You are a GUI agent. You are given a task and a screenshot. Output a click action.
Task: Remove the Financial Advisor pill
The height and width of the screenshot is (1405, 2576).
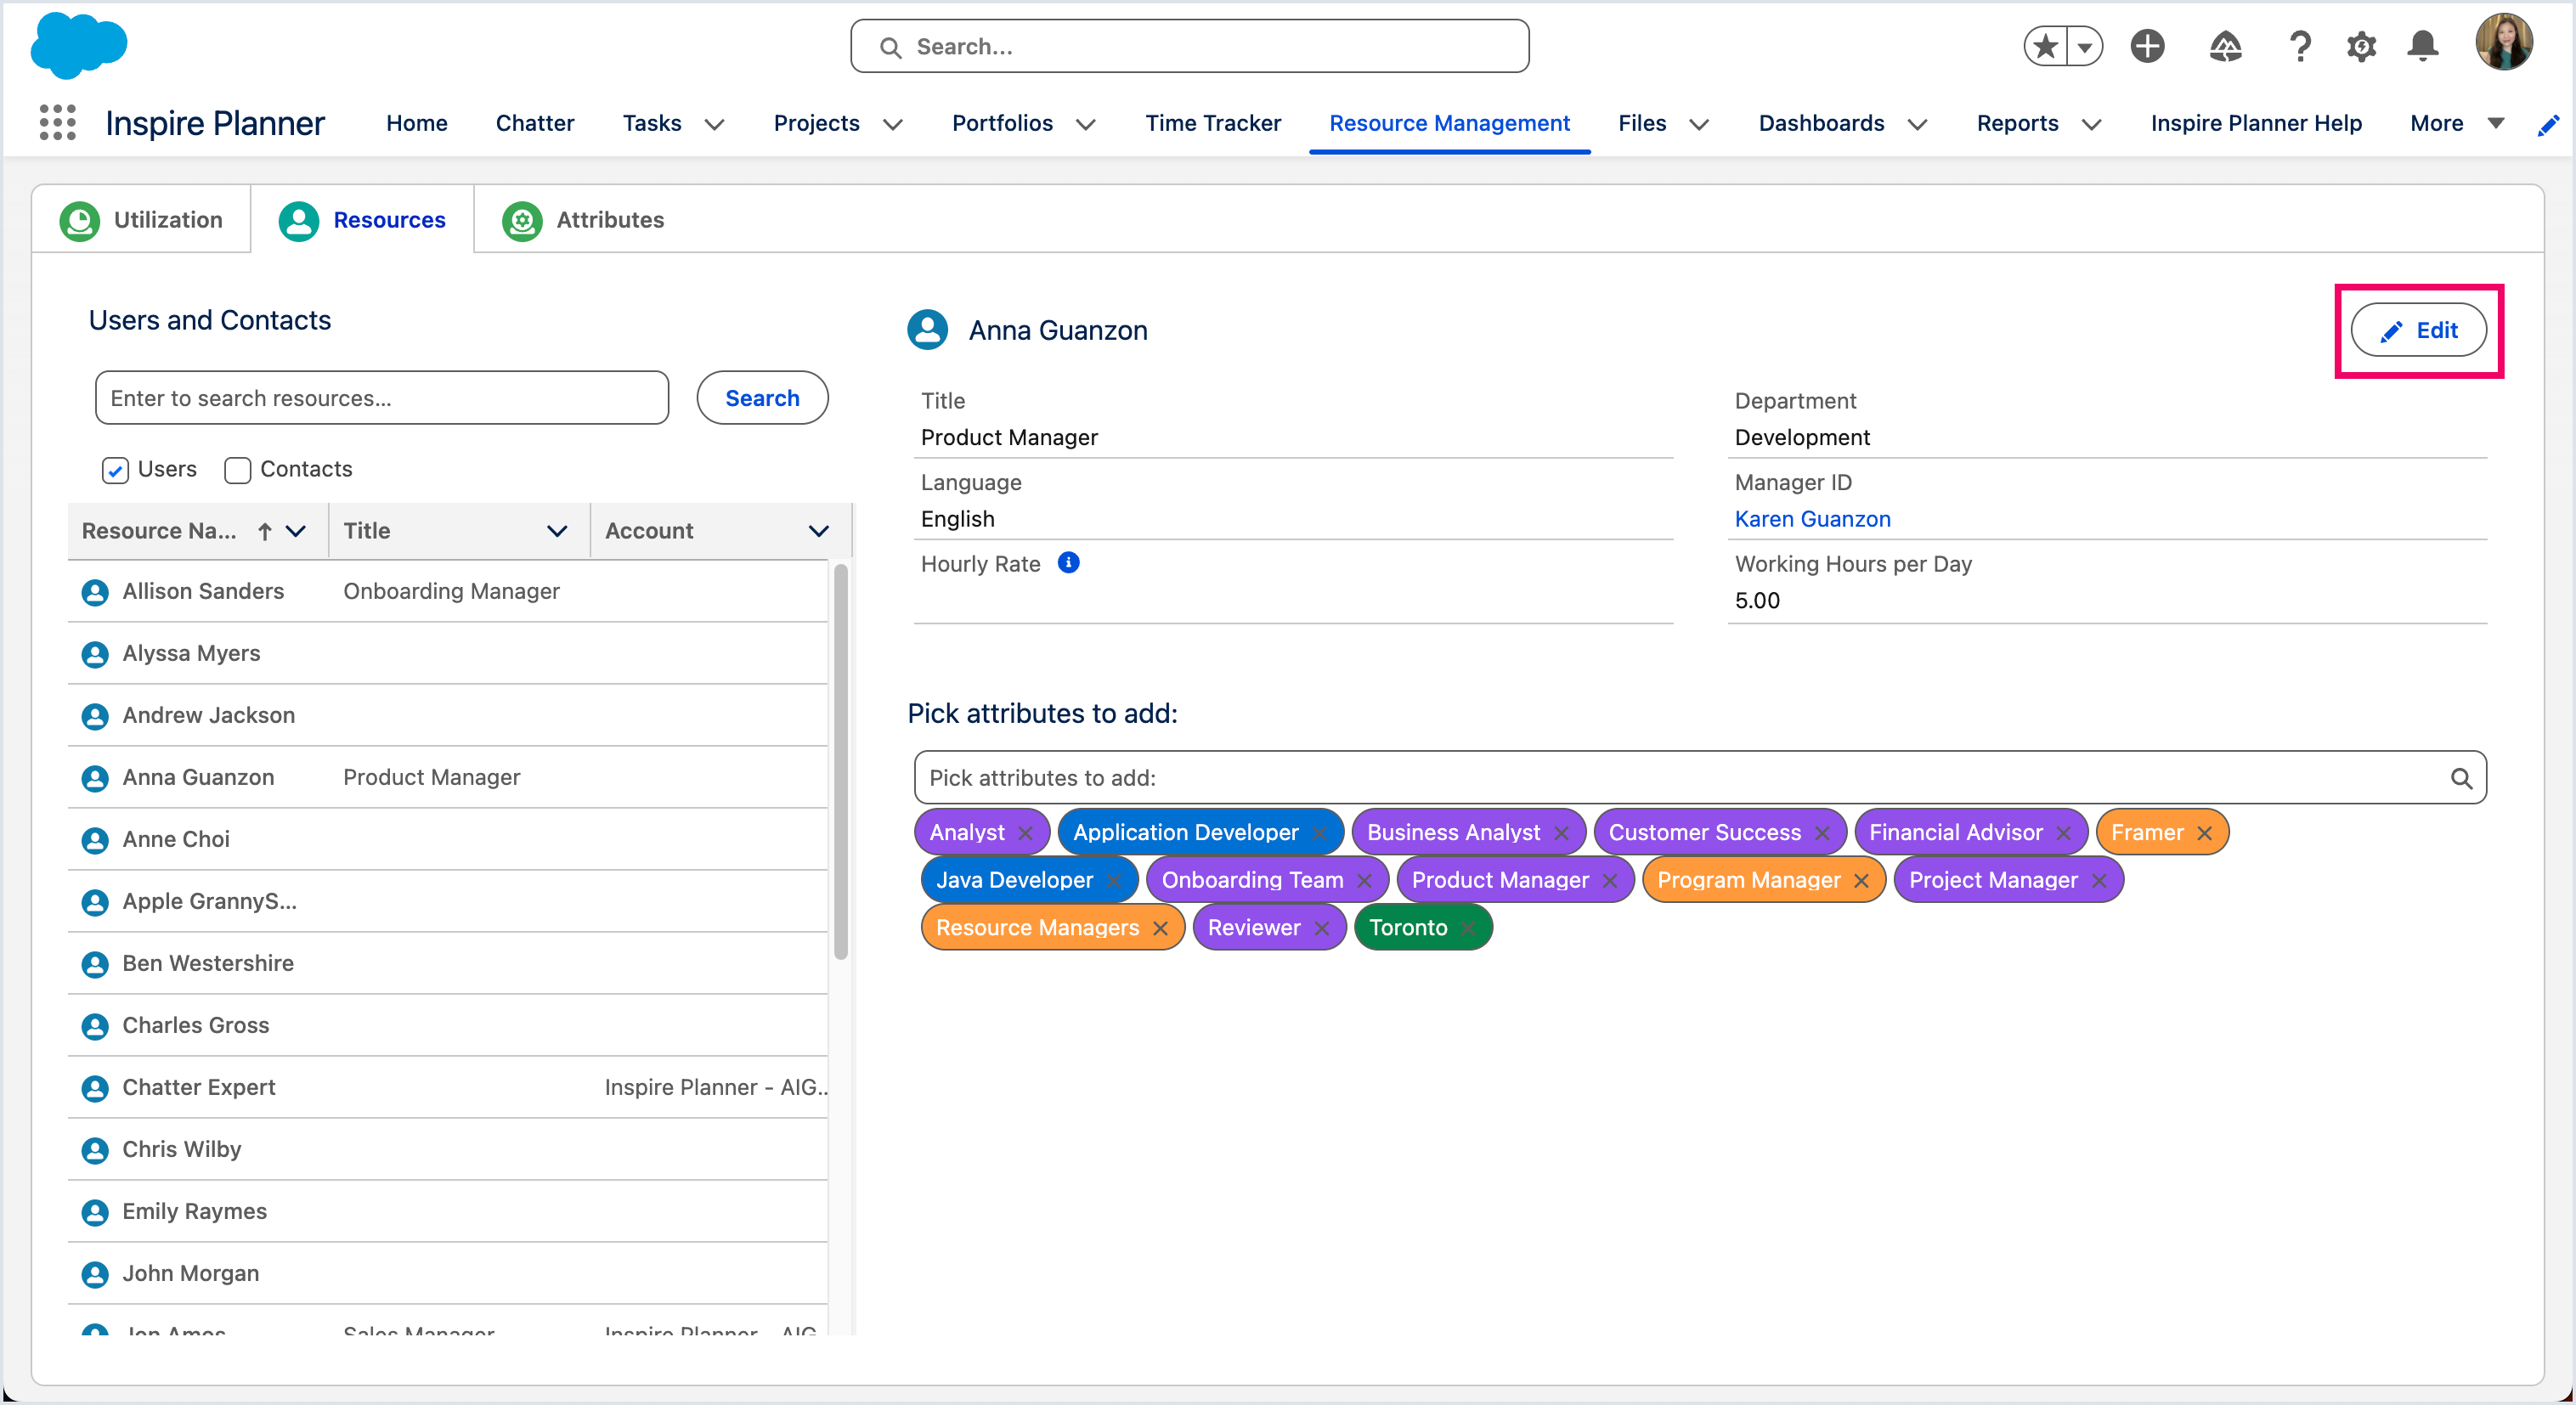point(2063,833)
